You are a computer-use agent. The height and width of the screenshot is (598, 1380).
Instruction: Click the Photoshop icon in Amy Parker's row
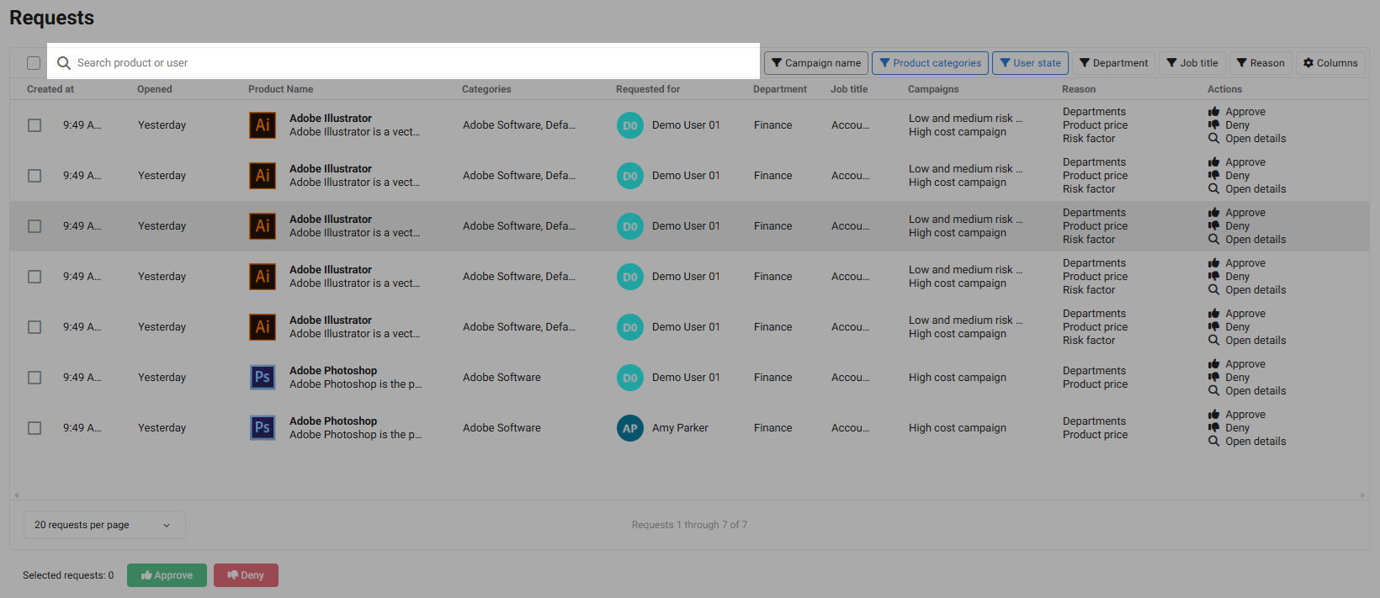[263, 428]
